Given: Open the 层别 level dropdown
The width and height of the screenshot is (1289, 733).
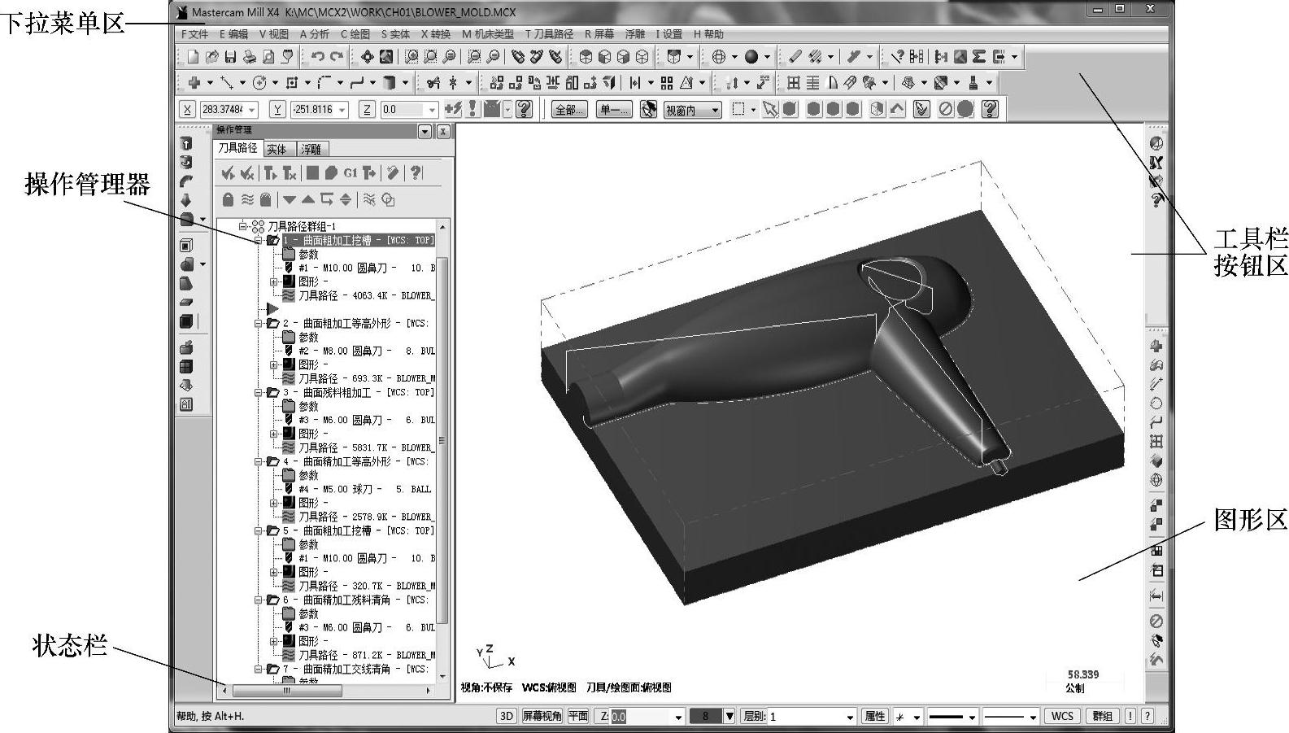Looking at the screenshot, I should point(850,717).
